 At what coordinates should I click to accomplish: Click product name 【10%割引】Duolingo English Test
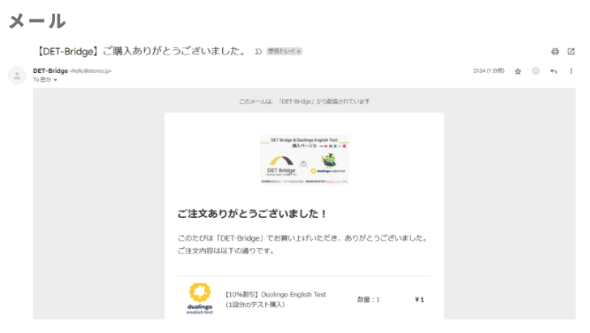click(276, 295)
